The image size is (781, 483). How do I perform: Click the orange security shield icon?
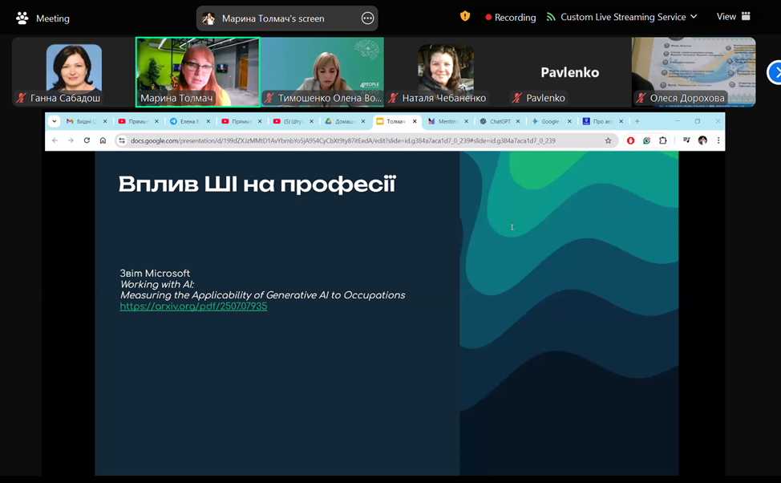464,16
